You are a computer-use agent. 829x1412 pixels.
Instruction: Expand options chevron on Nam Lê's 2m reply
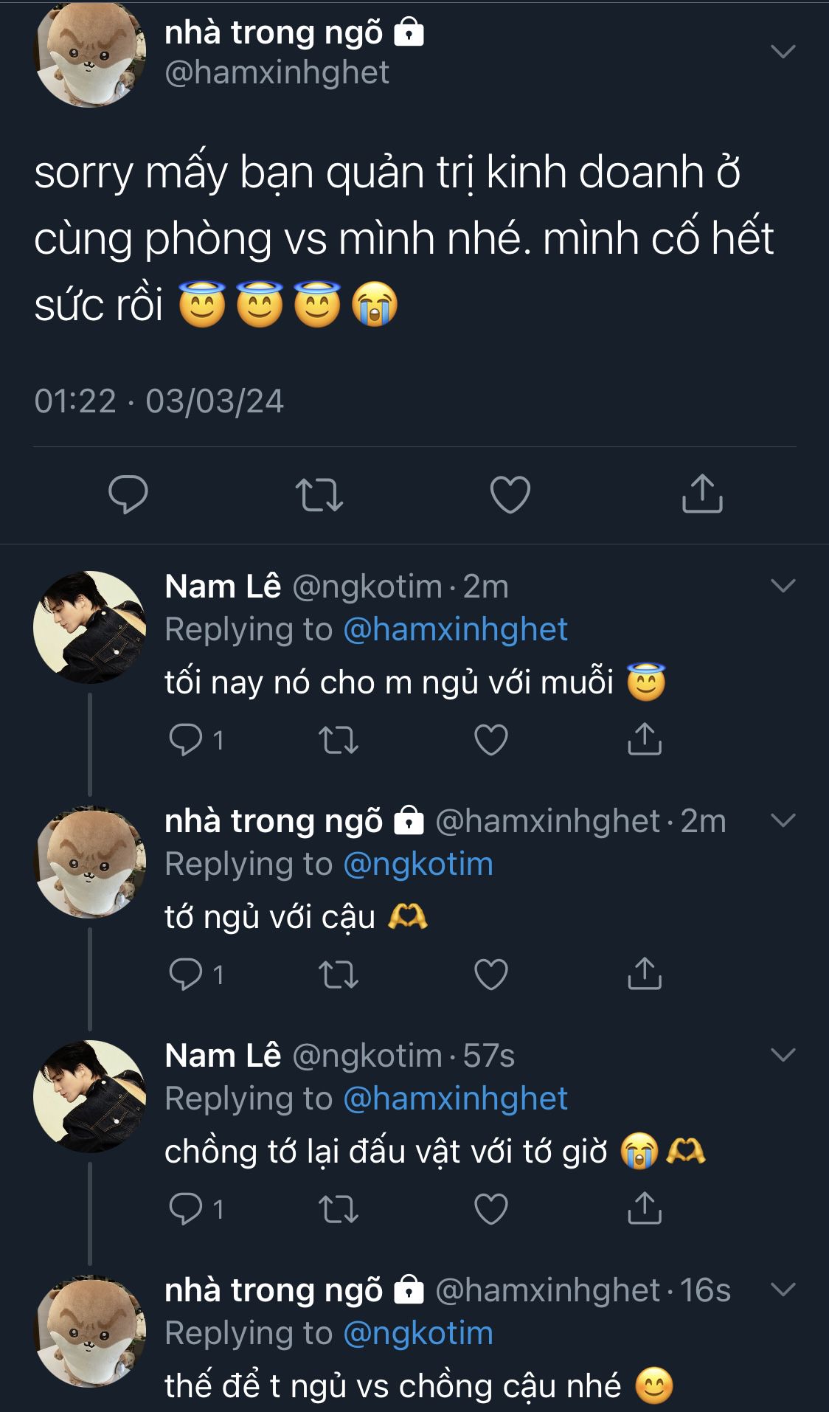click(783, 586)
